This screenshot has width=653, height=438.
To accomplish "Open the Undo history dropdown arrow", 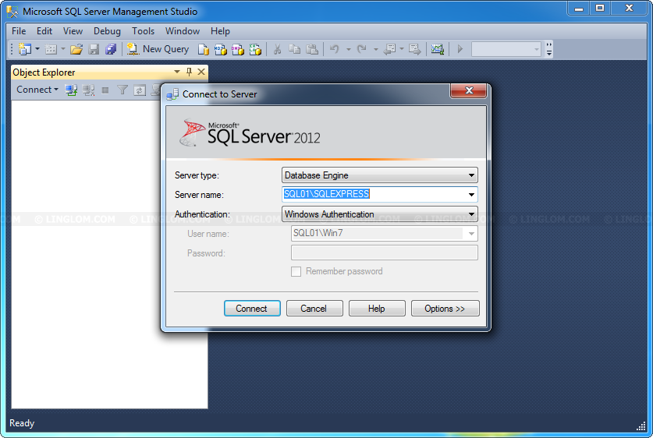I will pyautogui.click(x=349, y=49).
